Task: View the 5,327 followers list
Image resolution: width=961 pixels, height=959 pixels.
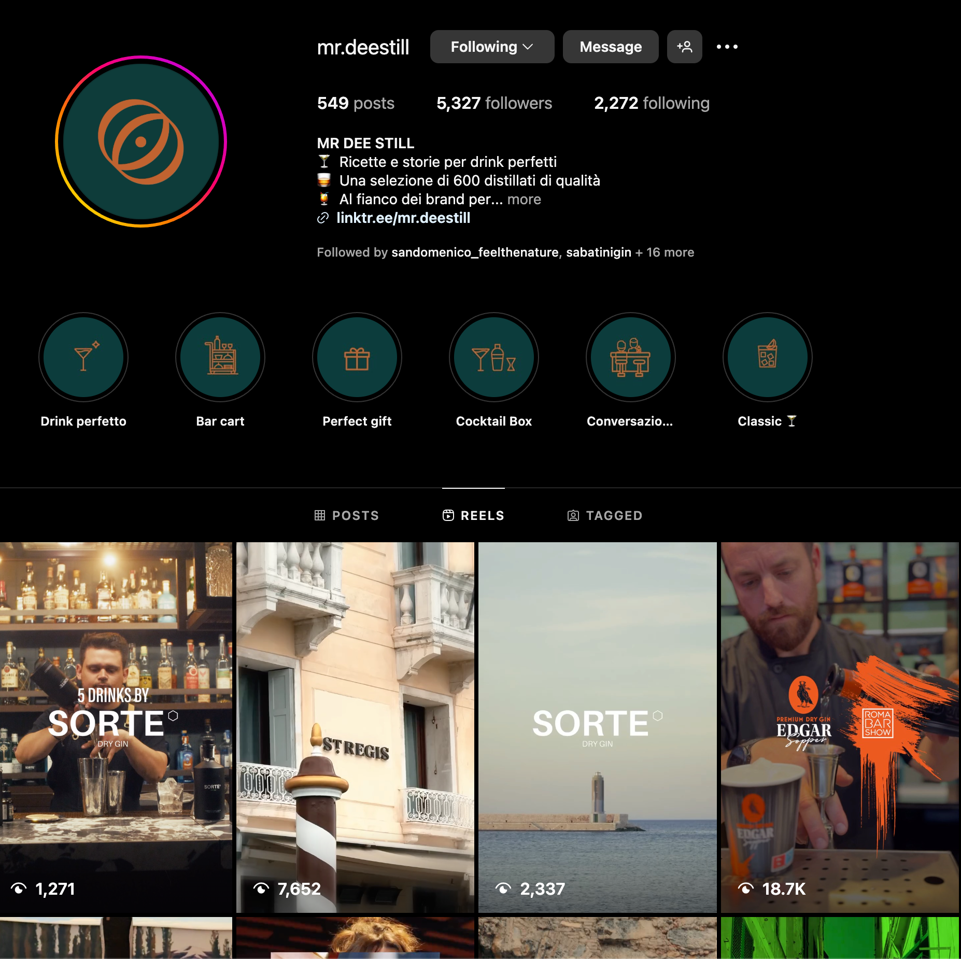Action: (494, 103)
